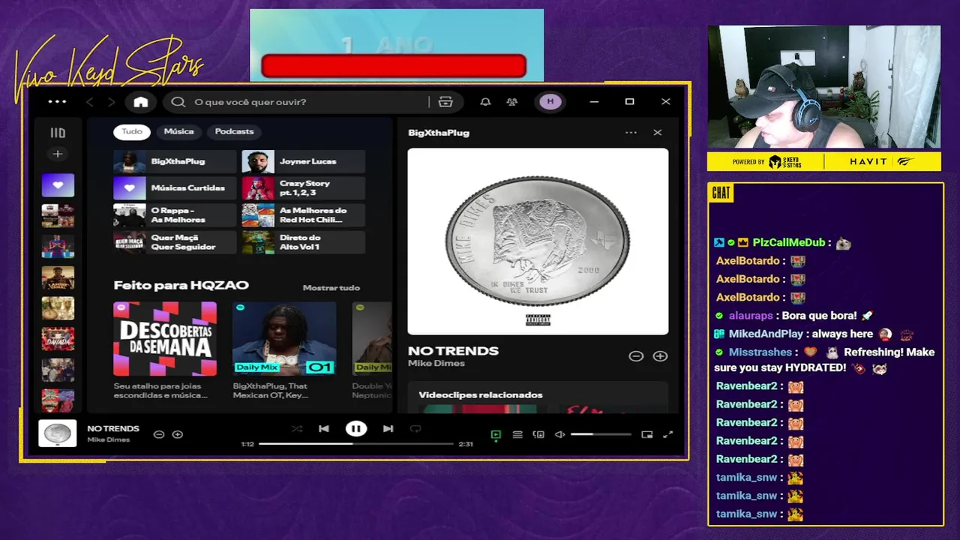
Task: Enter full screen player mode
Action: (668, 434)
